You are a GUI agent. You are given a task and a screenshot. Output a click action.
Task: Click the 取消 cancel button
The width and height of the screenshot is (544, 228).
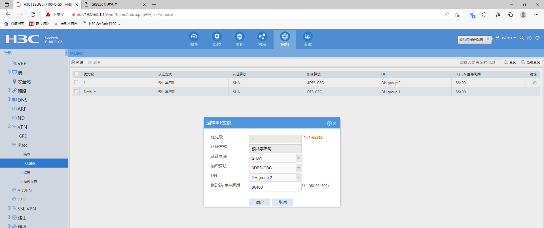283,202
